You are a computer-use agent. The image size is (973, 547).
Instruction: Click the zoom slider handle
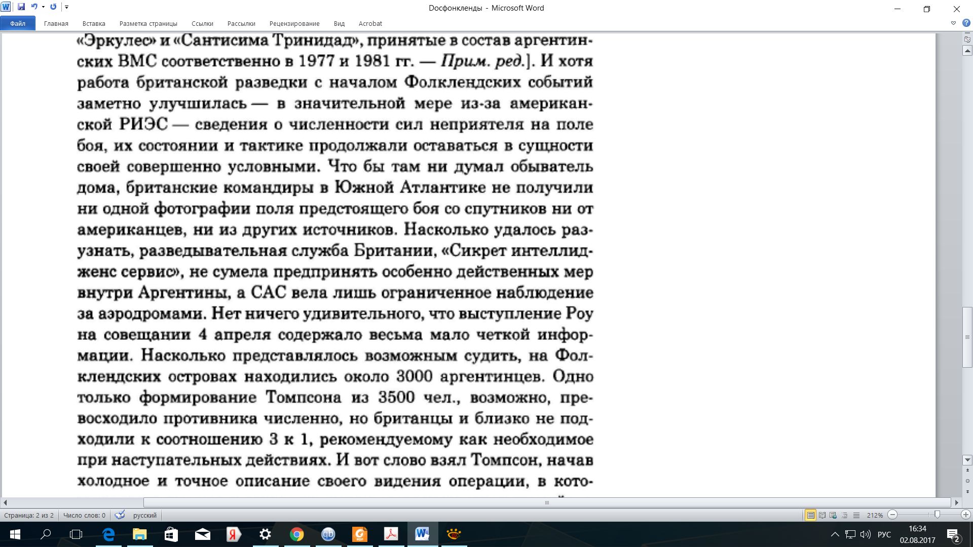coord(937,515)
